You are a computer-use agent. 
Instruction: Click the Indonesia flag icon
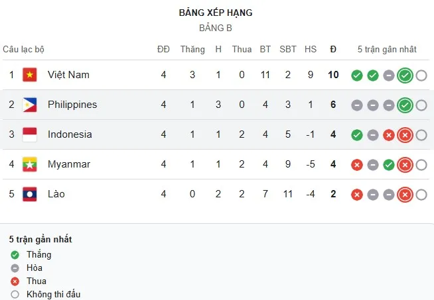pyautogui.click(x=30, y=134)
